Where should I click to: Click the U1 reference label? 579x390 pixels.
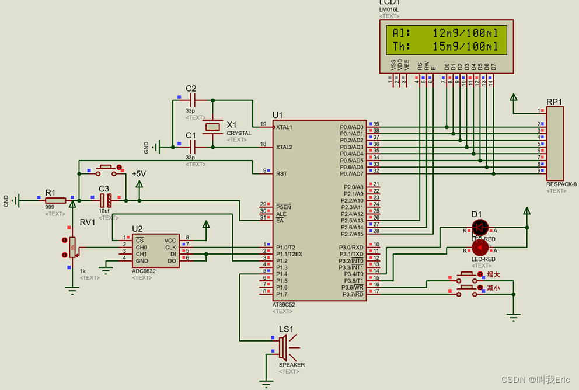click(277, 115)
